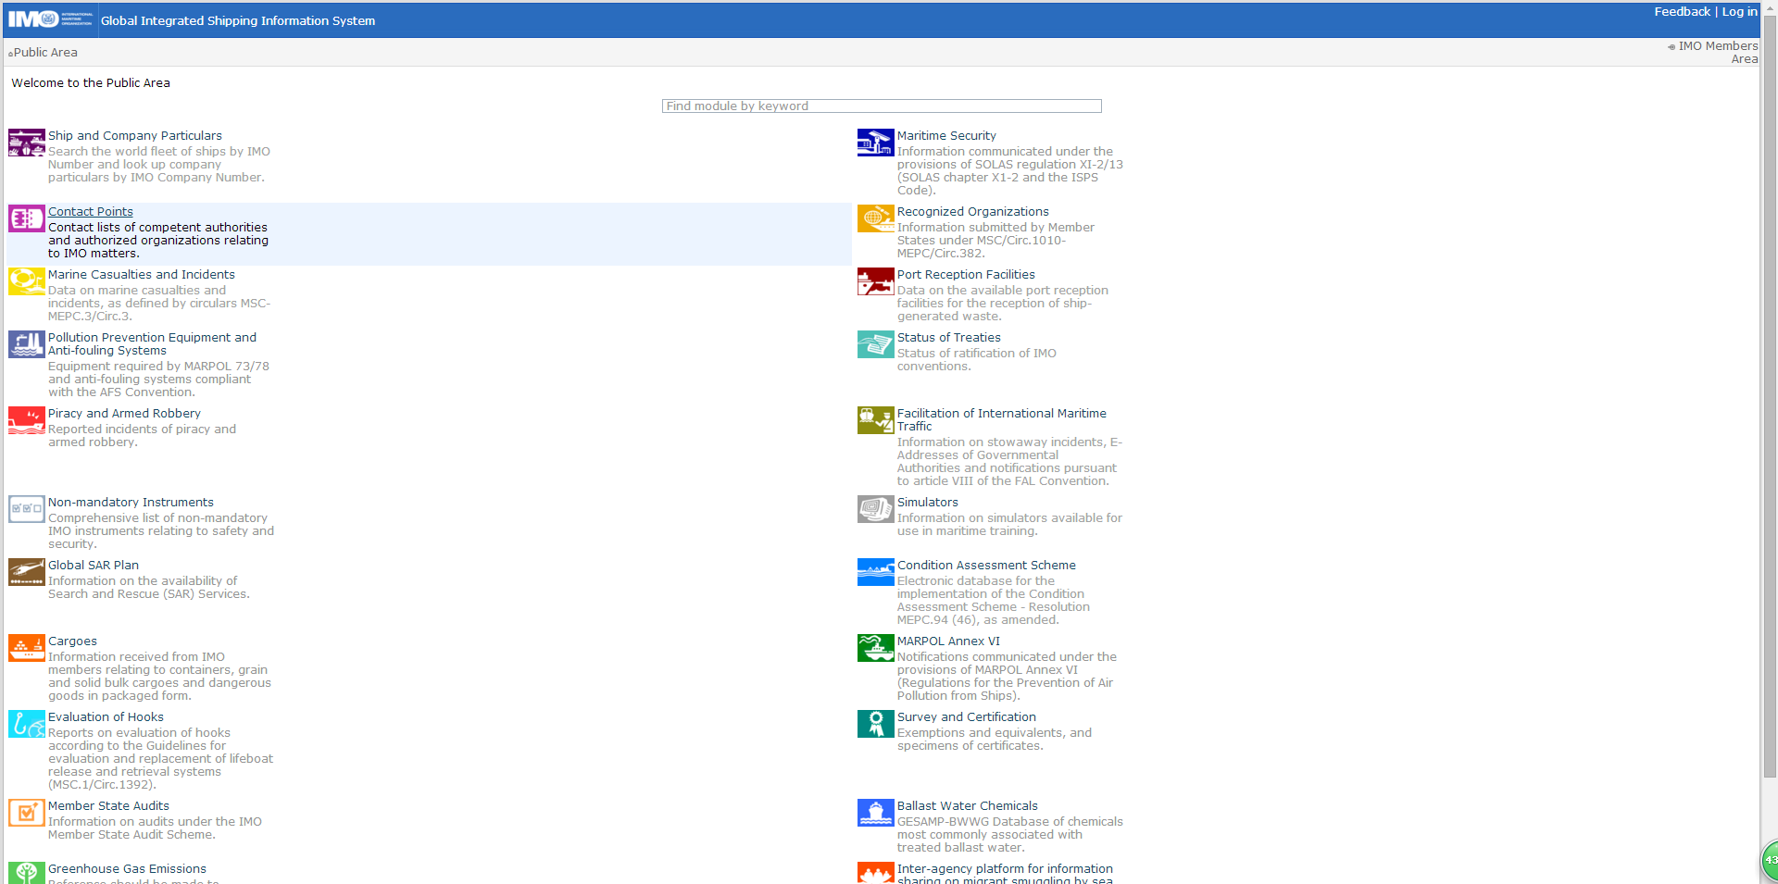Open the Contact Points link
Screen dimensions: 1778x884
click(91, 211)
